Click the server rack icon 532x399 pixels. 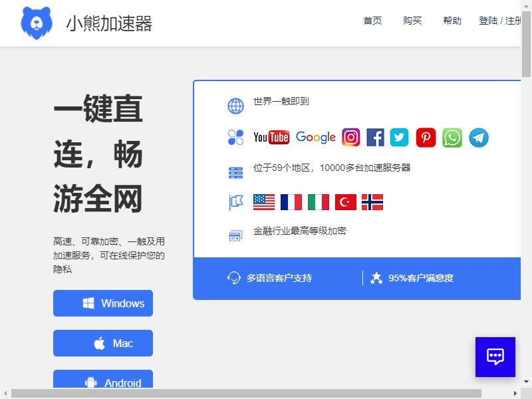(x=235, y=173)
